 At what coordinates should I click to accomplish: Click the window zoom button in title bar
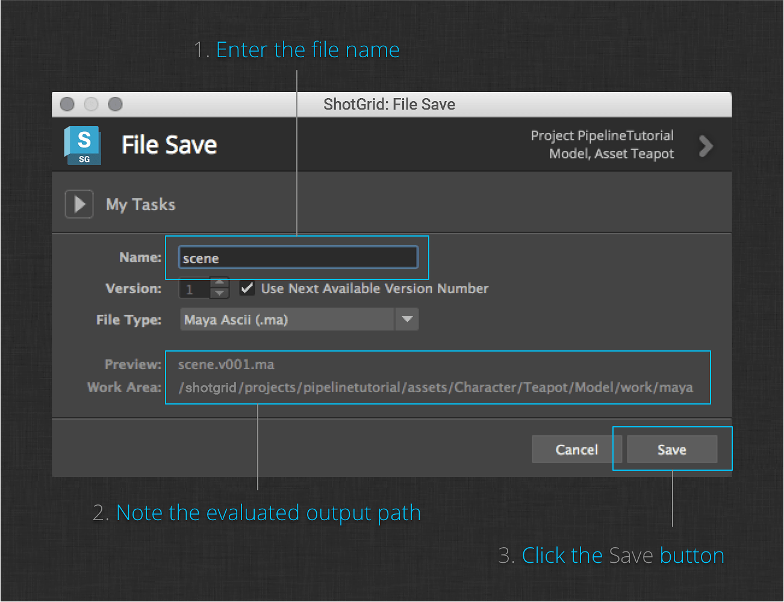point(115,105)
